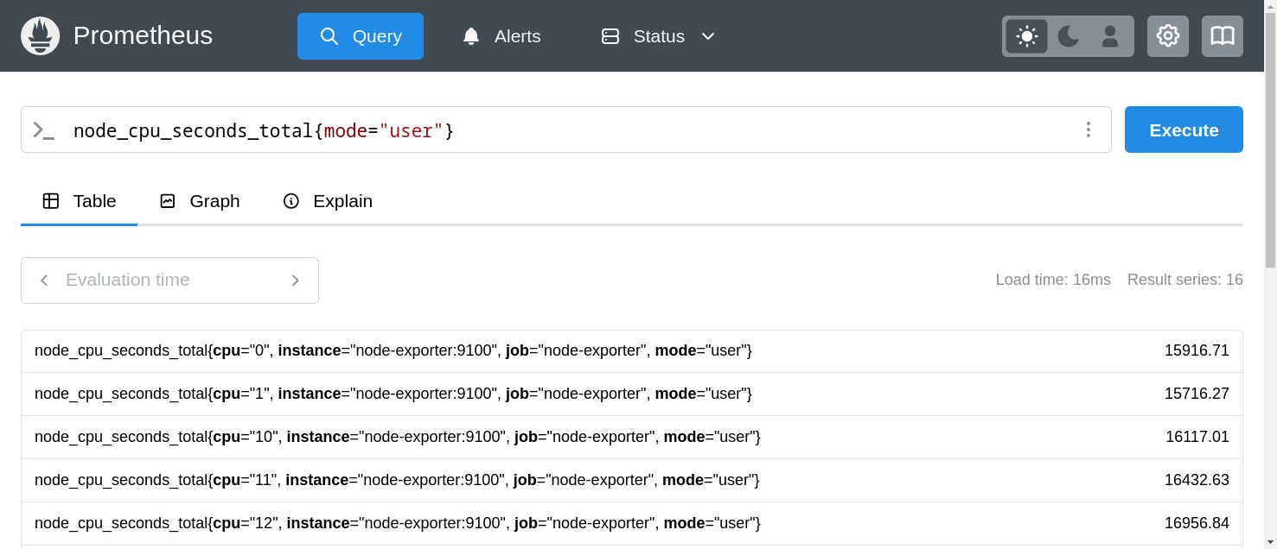1277x549 pixels.
Task: Select the cpu="12" series row
Action: [632, 524]
